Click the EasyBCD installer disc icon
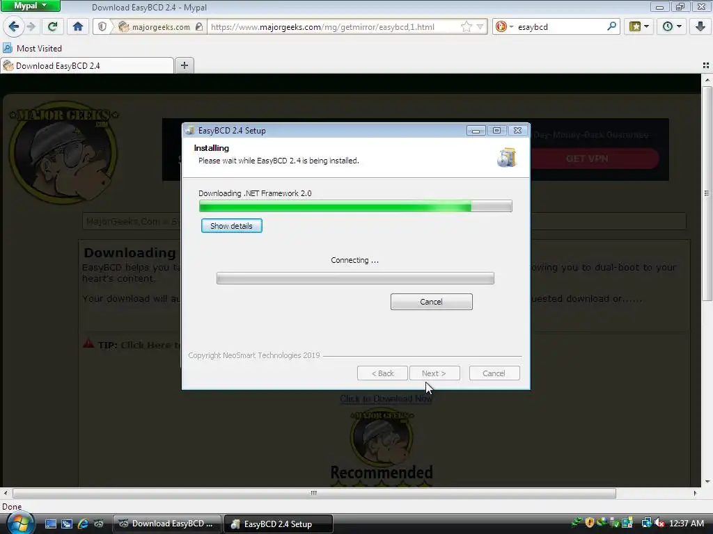Viewport: 713px width, 534px height. pos(507,158)
